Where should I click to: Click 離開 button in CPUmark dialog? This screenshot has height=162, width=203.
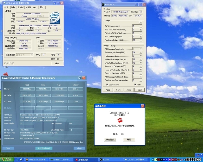coord(129,140)
